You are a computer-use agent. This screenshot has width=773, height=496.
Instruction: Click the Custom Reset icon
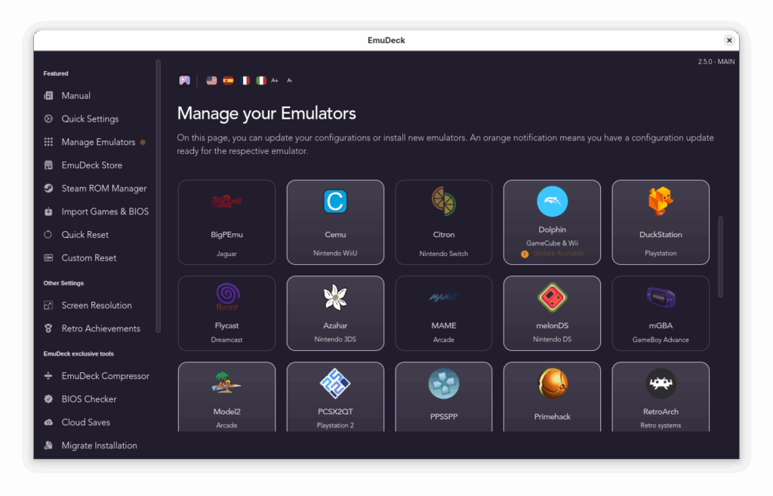pos(48,258)
